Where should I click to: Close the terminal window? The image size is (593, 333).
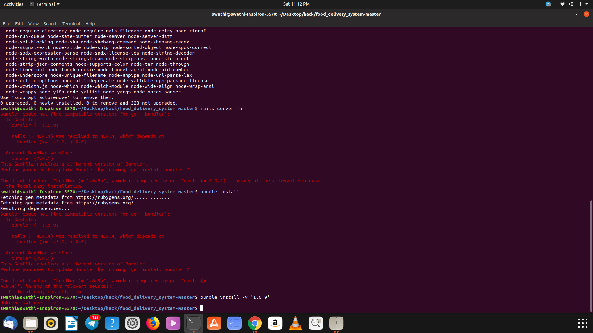pos(586,14)
